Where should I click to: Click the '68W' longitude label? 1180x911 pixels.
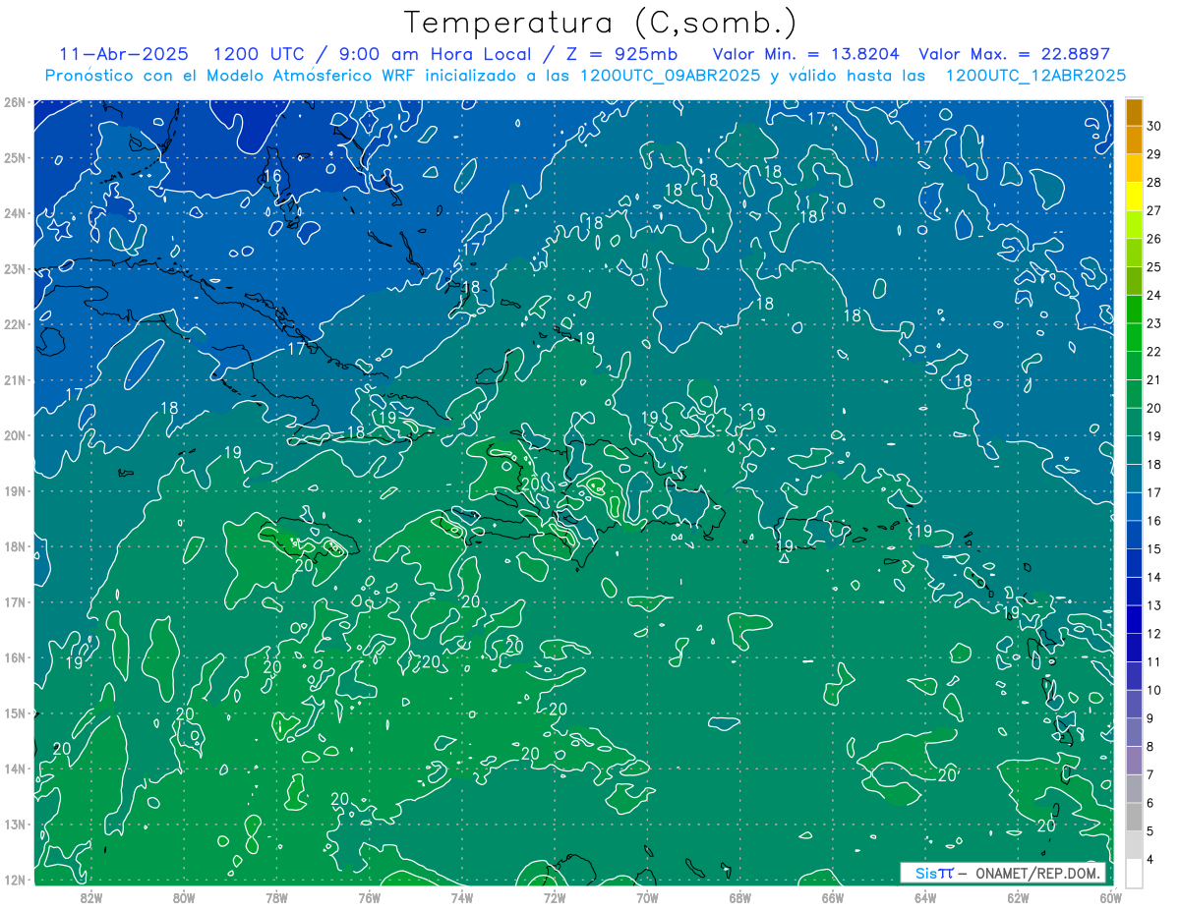coord(740,897)
